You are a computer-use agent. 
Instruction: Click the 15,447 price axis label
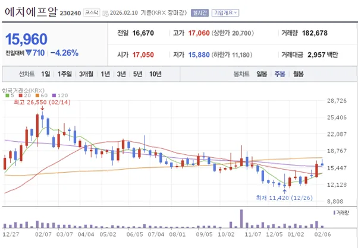[337, 168]
